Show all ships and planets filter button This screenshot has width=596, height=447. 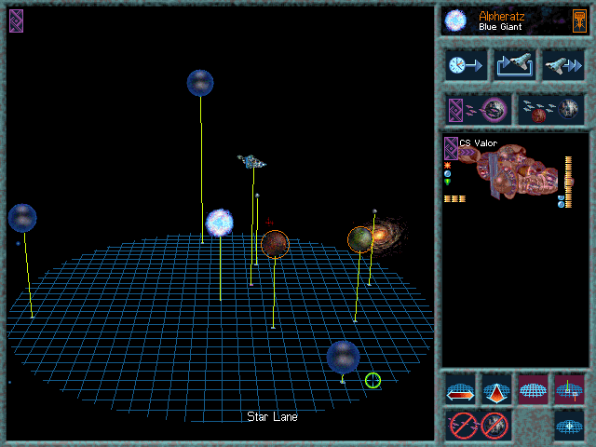pyautogui.click(x=551, y=110)
